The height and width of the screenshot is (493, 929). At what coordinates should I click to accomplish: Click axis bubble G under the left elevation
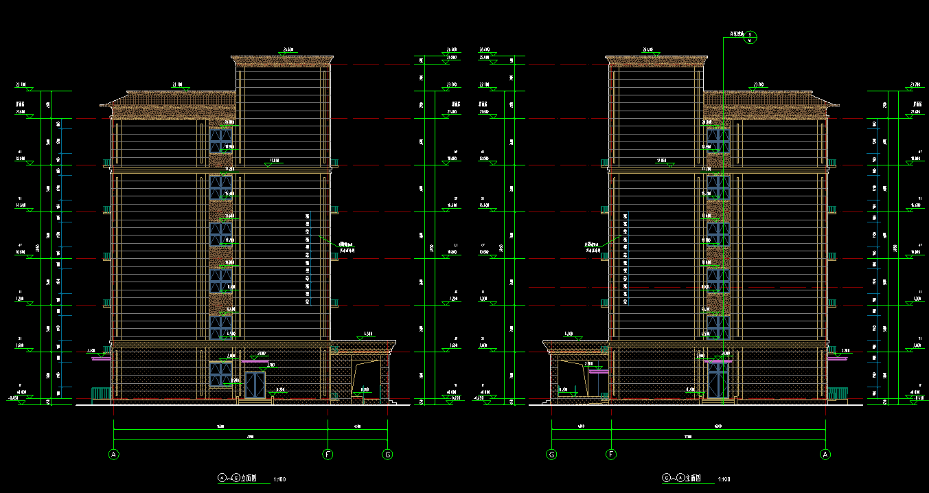(388, 454)
